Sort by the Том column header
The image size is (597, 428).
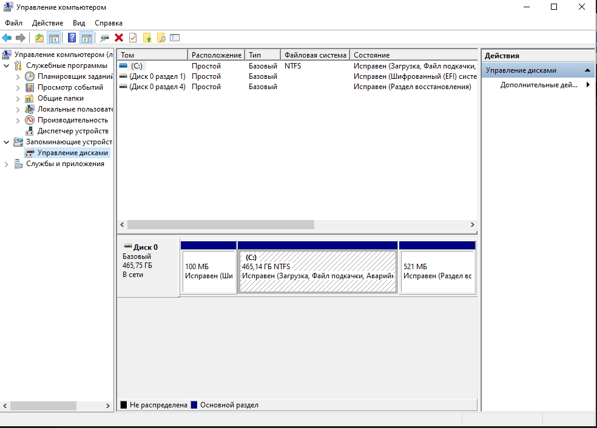point(152,55)
